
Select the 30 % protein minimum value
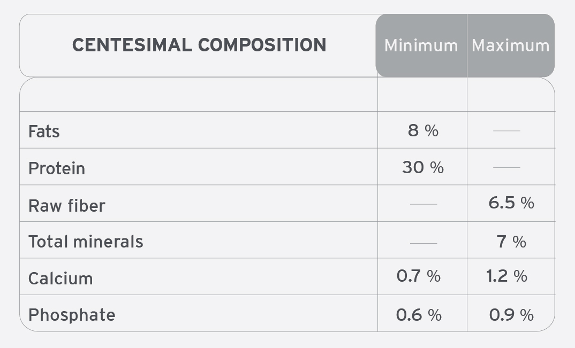[x=423, y=167]
